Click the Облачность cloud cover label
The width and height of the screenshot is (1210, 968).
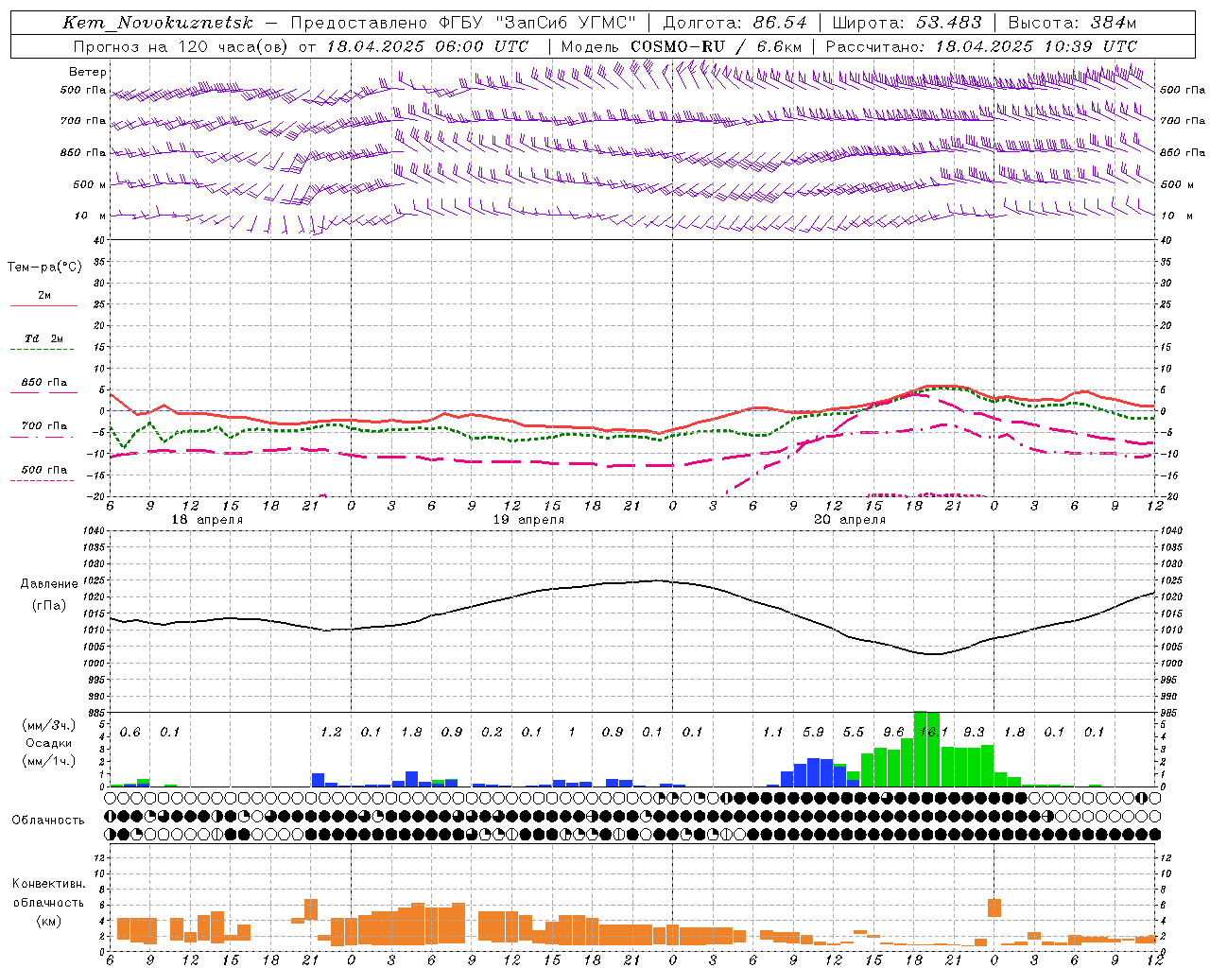pos(48,821)
